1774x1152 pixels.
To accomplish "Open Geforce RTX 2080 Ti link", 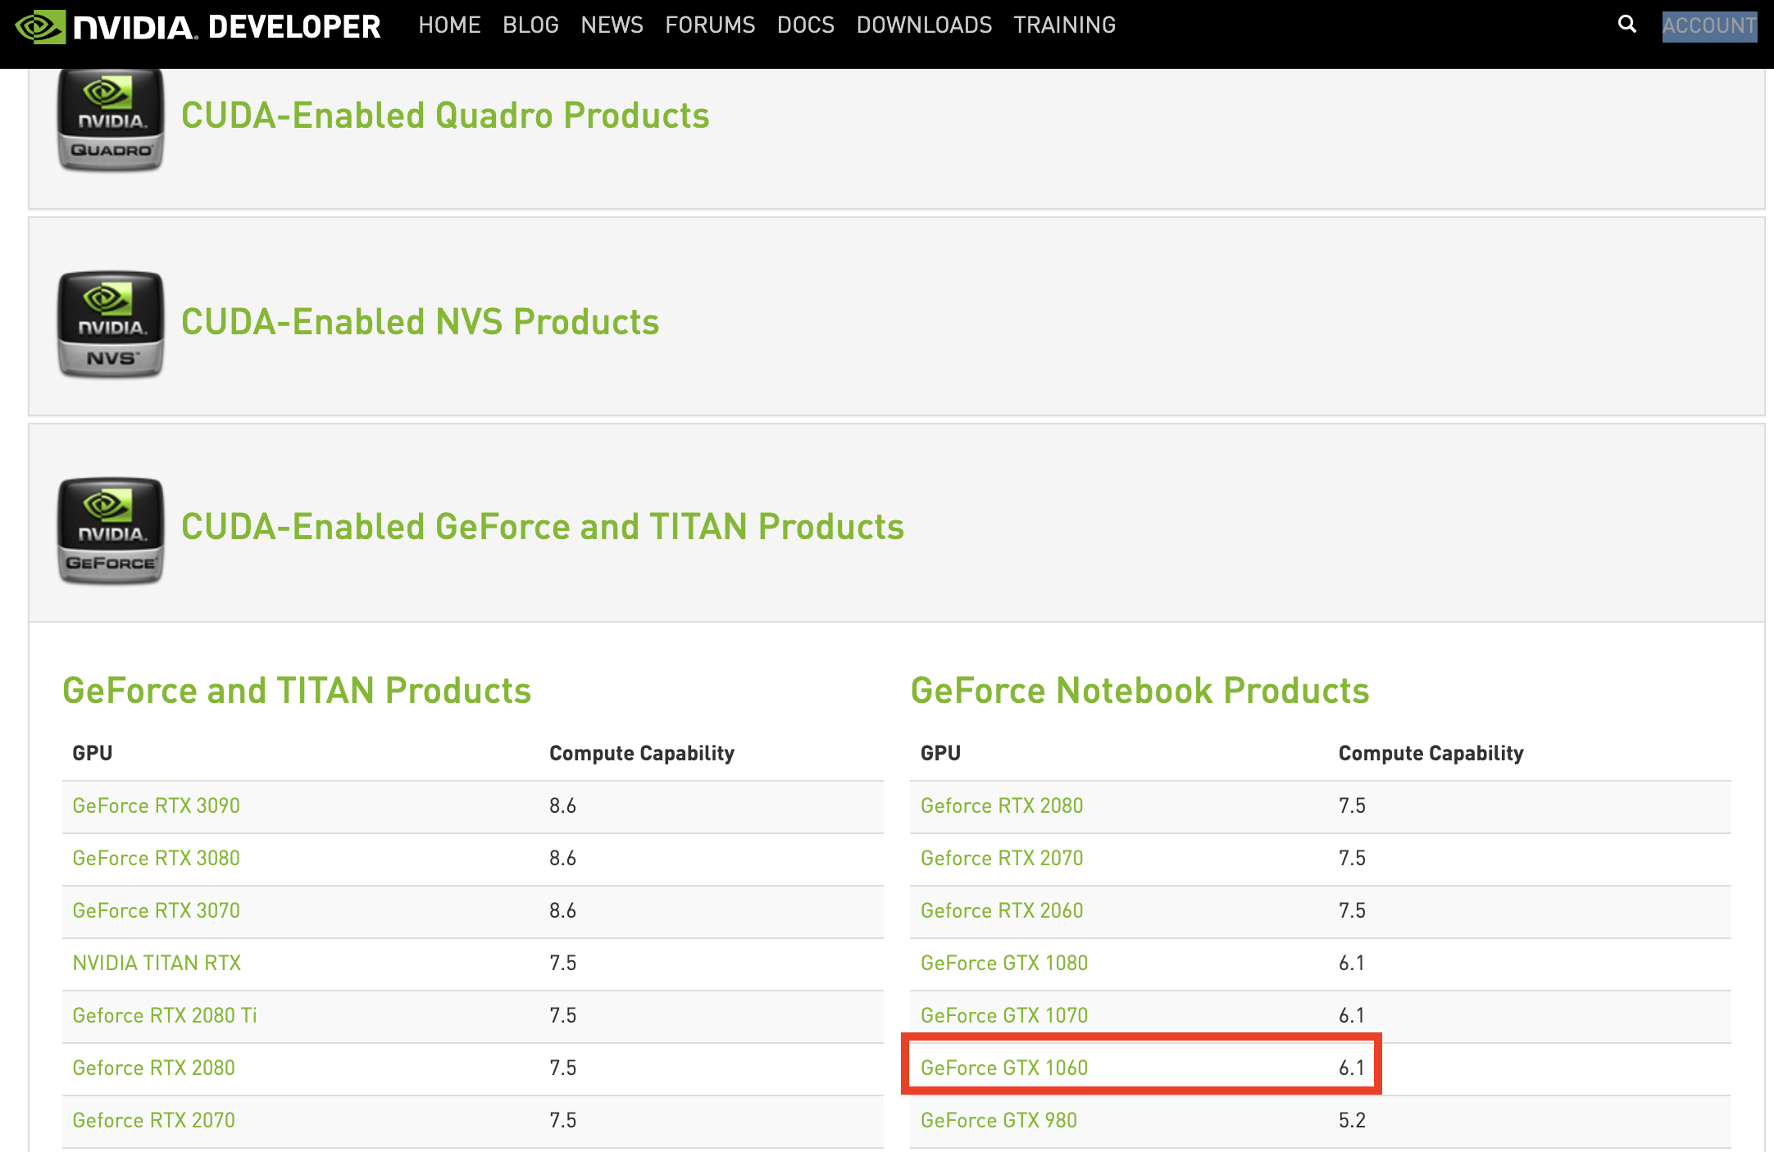I will click(x=164, y=1015).
